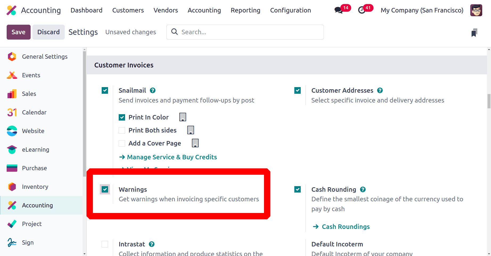
Task: Select the Project checkmark icon in sidebar
Action: 12,224
